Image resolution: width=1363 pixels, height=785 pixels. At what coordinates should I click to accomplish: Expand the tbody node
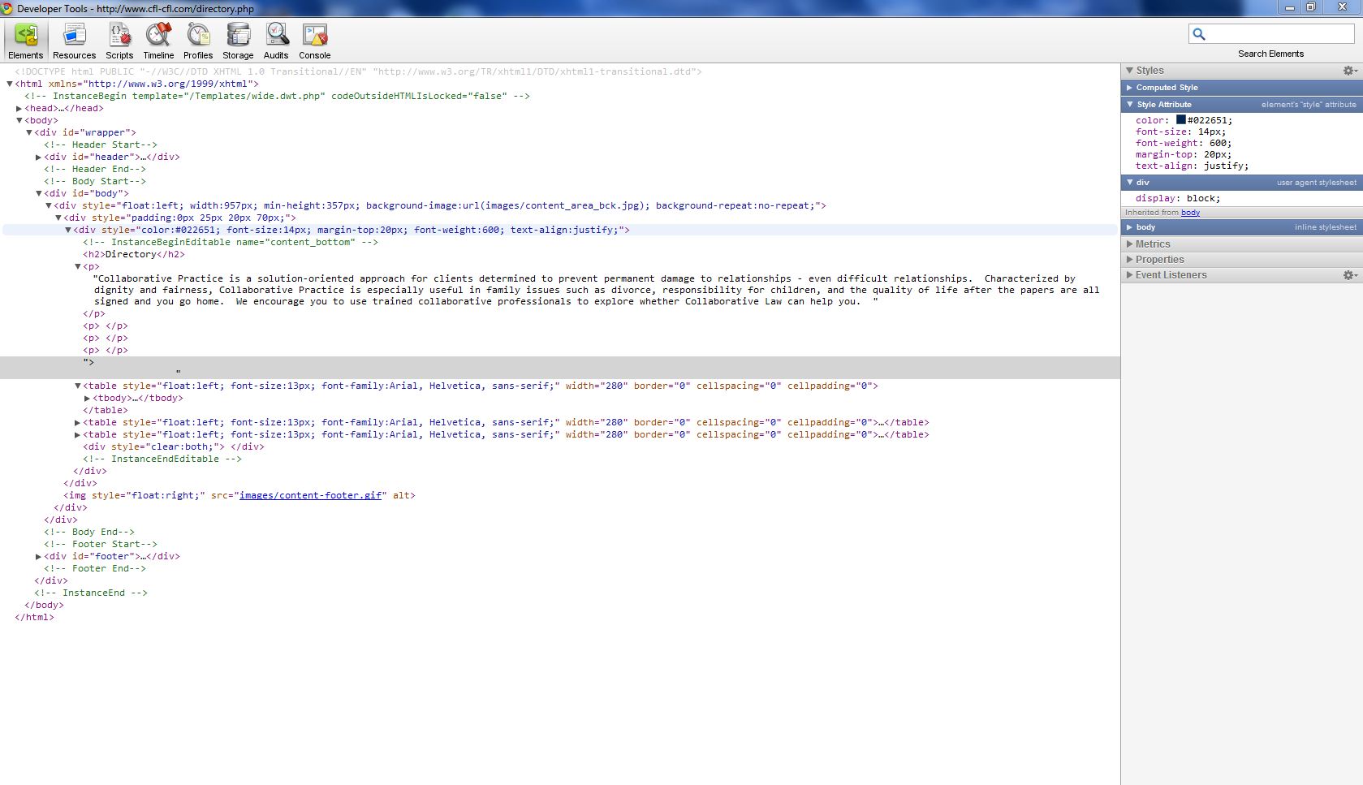pos(88,398)
